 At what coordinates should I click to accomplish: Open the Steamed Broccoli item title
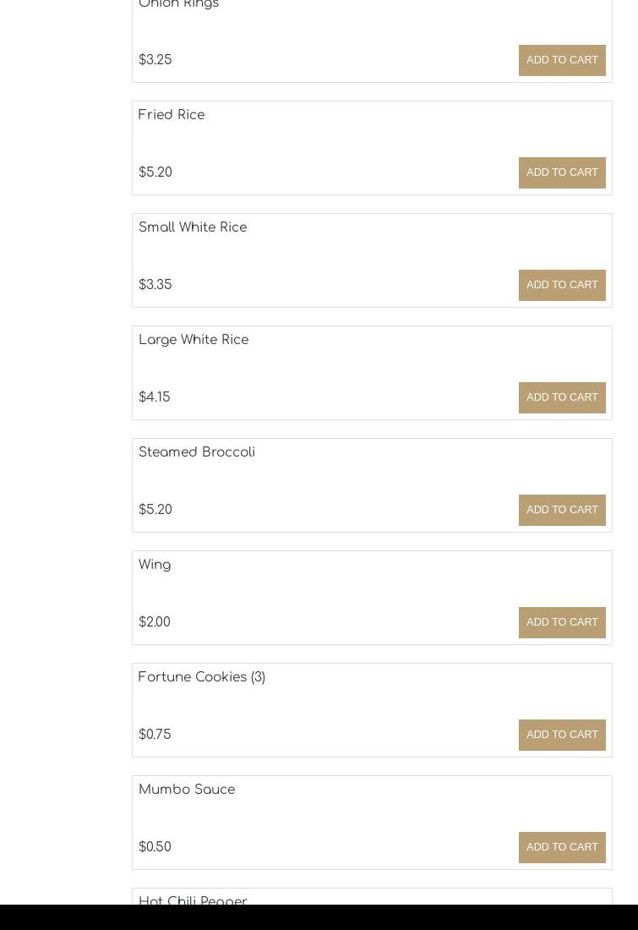197,452
